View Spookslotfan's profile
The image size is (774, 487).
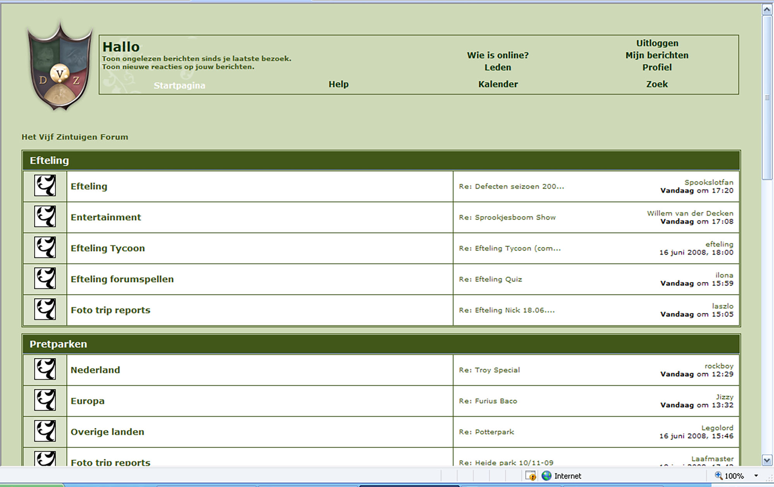point(709,182)
